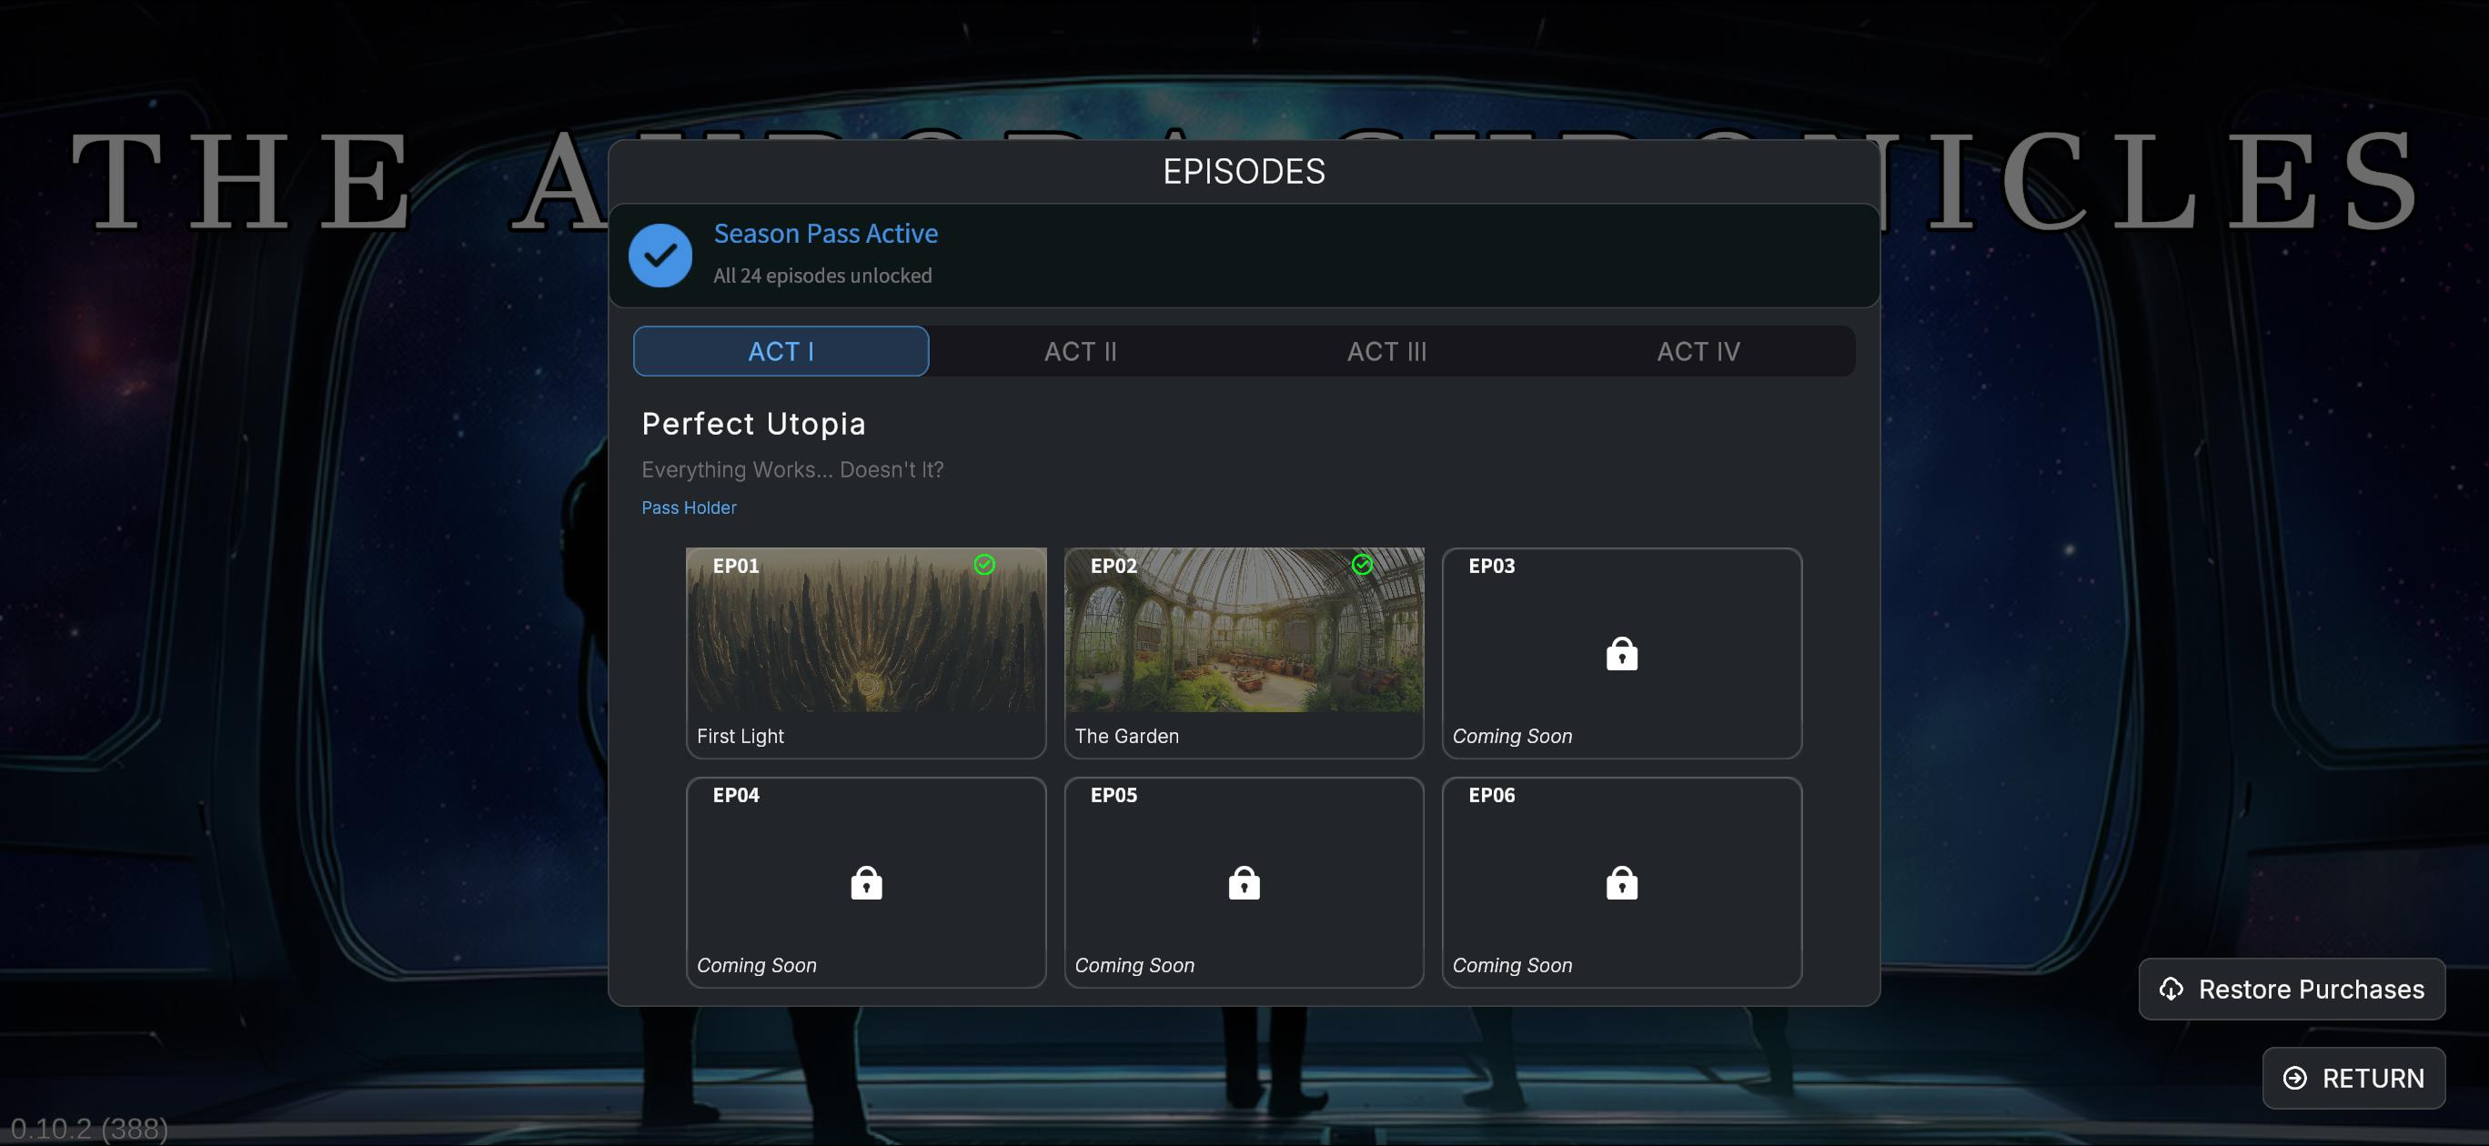Screen dimensions: 2489x1146
Task: Click the lock icon on EP06
Action: [x=1621, y=883]
